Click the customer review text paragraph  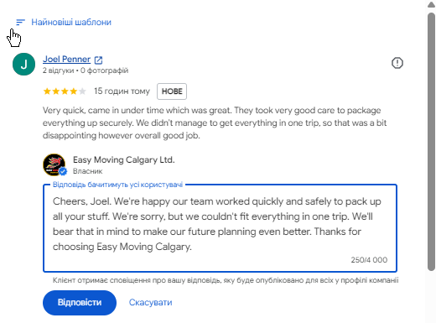(x=215, y=122)
